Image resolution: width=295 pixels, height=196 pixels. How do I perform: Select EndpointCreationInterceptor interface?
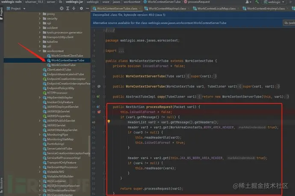[x=66, y=79]
